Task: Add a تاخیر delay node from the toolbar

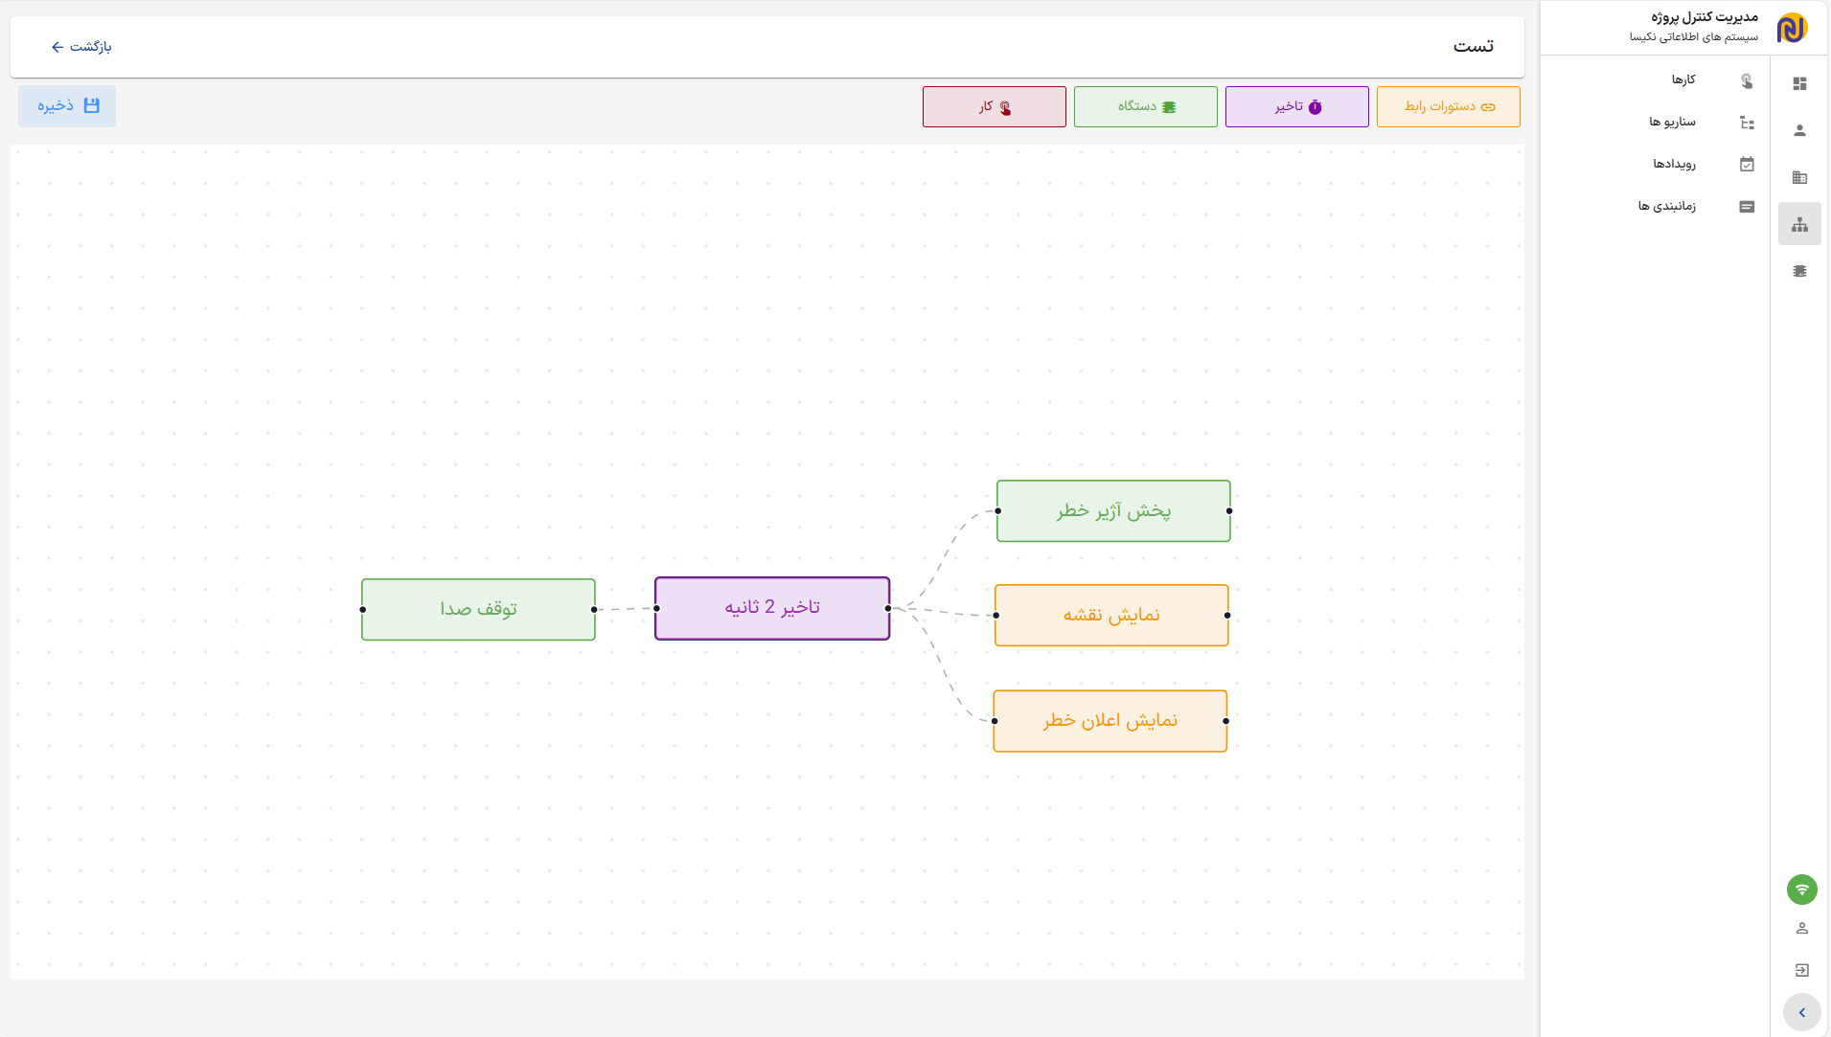Action: pos(1296,107)
